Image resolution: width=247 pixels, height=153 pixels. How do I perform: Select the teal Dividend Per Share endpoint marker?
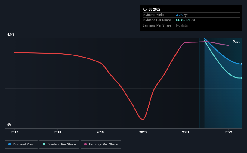242,78
